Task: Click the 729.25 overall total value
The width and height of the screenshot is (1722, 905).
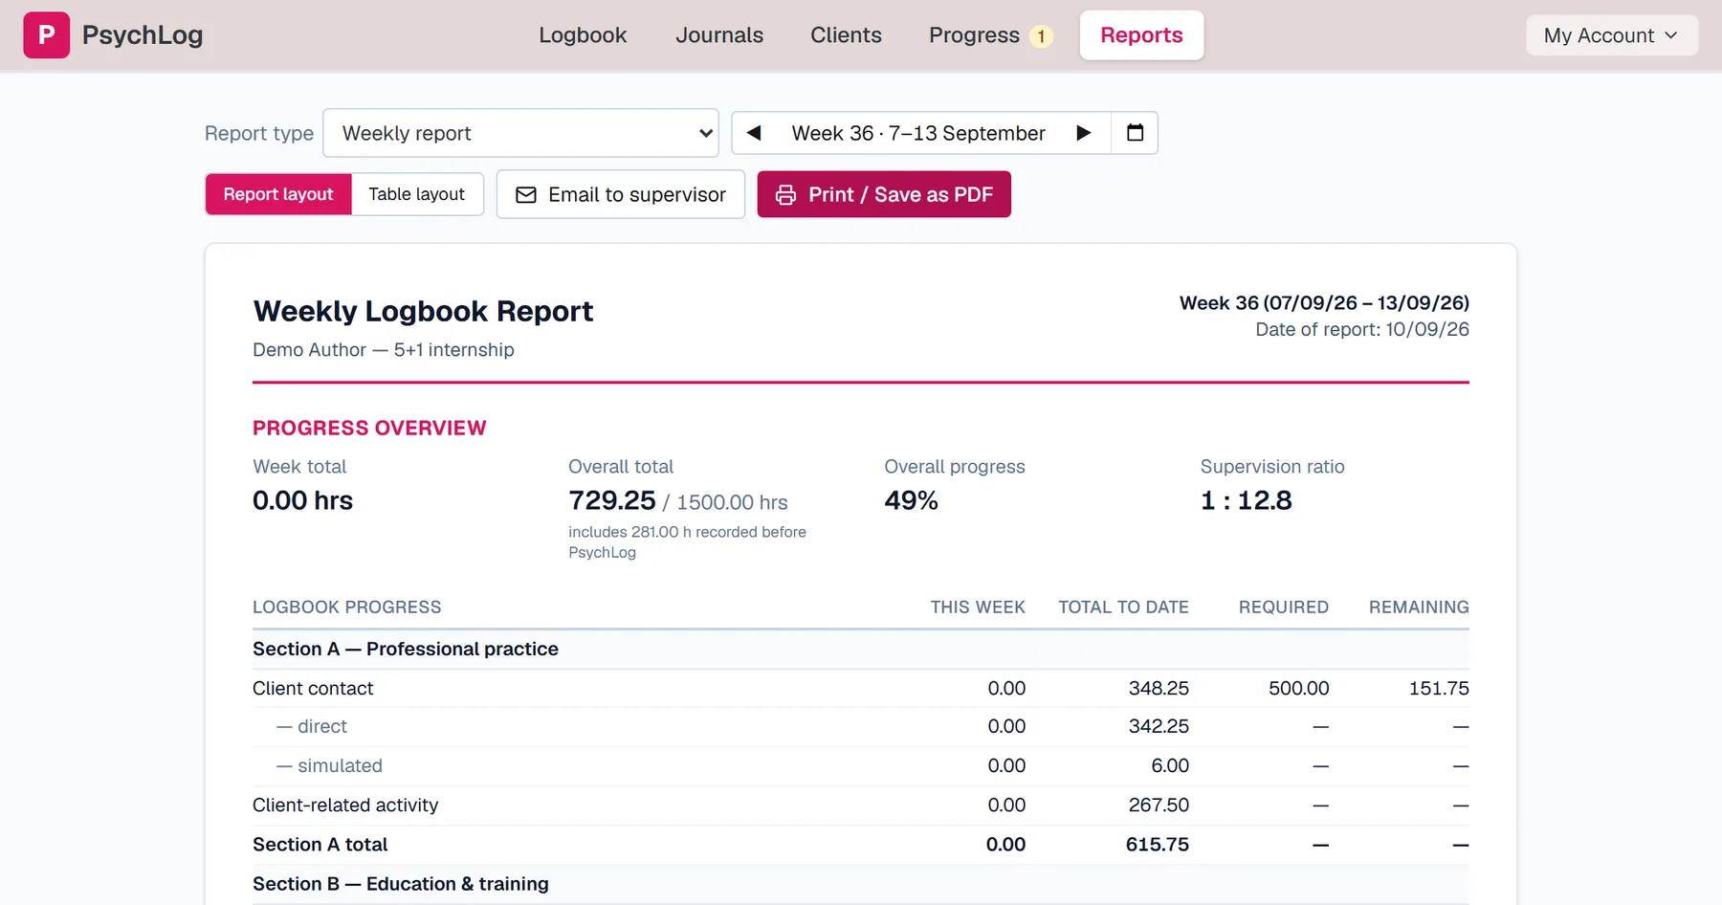Action: point(612,500)
